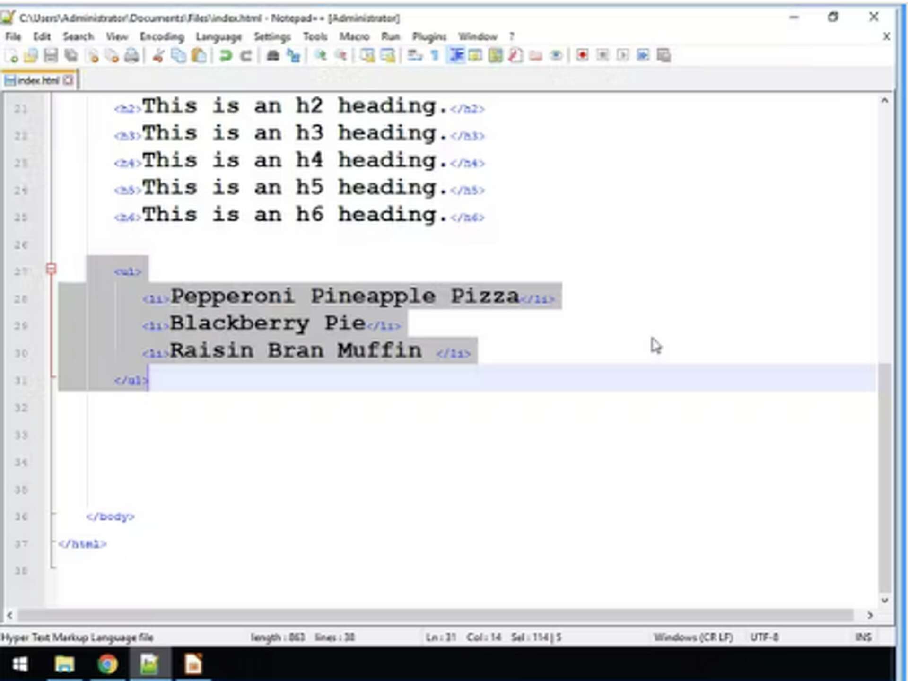The width and height of the screenshot is (908, 681).
Task: Open the Language menu
Action: (218, 36)
